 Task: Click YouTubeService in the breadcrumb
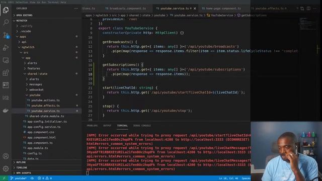pos(221,15)
